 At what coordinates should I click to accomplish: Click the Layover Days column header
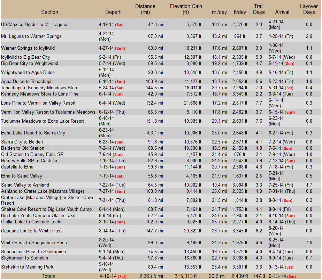309,9
